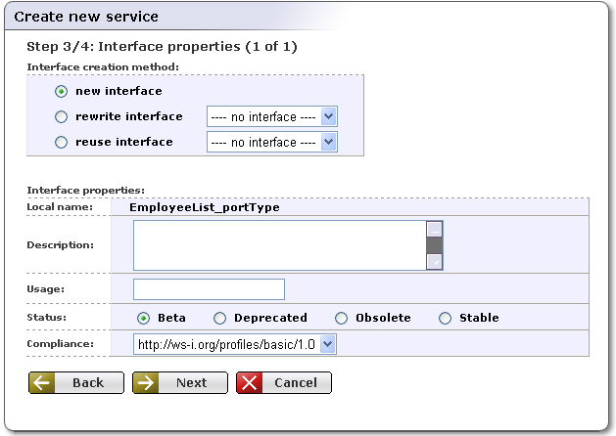Set status to Beta
Image resolution: width=616 pixels, height=436 pixels.
[143, 318]
